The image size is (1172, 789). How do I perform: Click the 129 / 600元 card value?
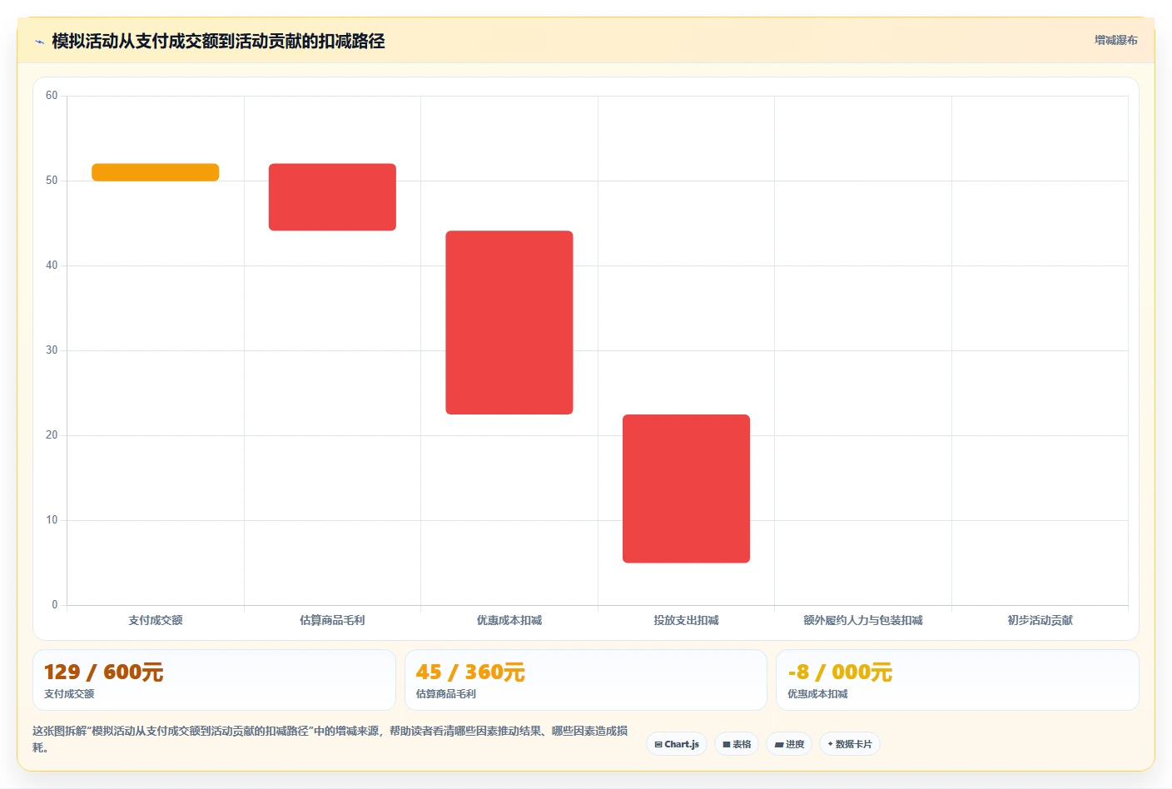coord(104,672)
